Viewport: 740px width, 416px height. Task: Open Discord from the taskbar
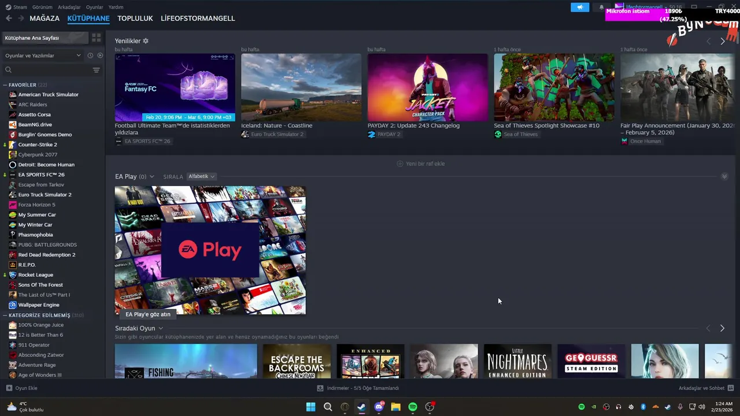coord(379,407)
